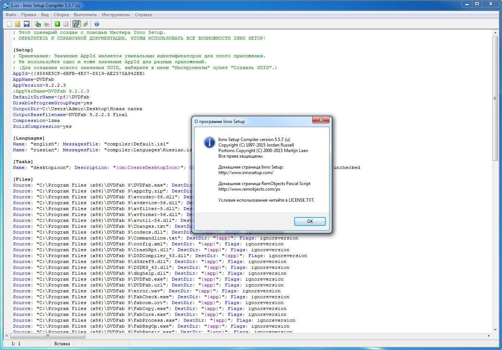Click the Target Uninstall toolbar icon
Viewport: 502px width, 350px height.
(x=85, y=24)
